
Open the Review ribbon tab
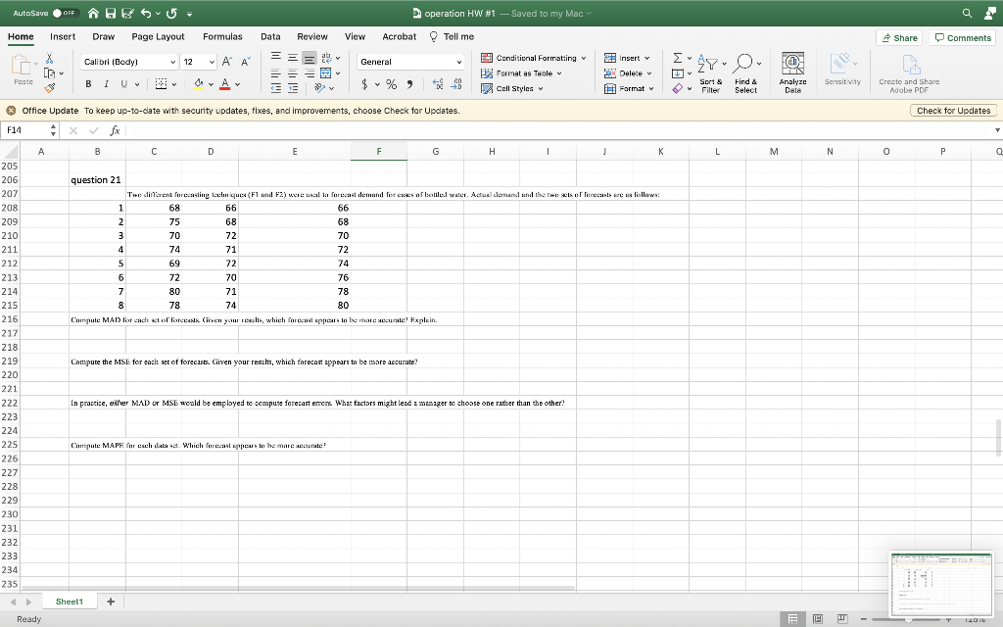[x=312, y=36]
